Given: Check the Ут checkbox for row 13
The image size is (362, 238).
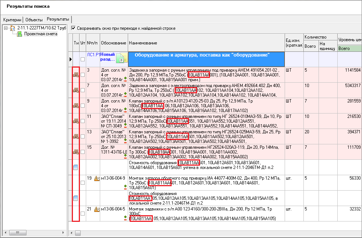Looking at the screenshot, I should pyautogui.click(x=82, y=137).
